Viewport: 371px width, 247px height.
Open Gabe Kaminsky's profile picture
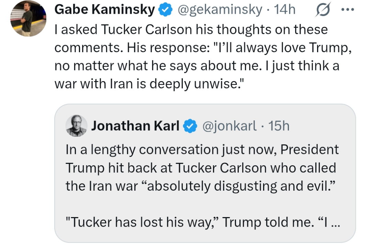(x=28, y=19)
